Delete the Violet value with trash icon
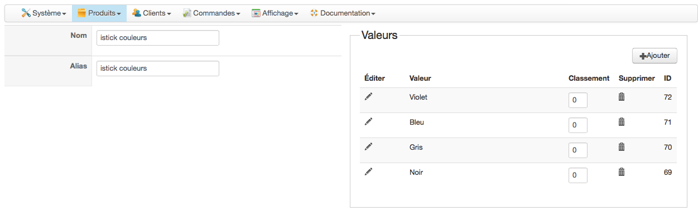 click(622, 96)
